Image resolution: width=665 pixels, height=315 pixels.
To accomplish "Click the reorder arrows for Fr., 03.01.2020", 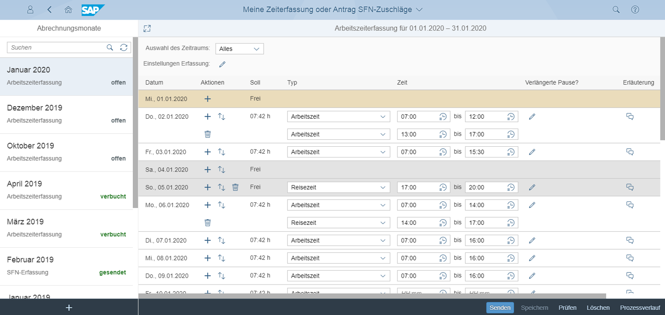I will coord(221,151).
